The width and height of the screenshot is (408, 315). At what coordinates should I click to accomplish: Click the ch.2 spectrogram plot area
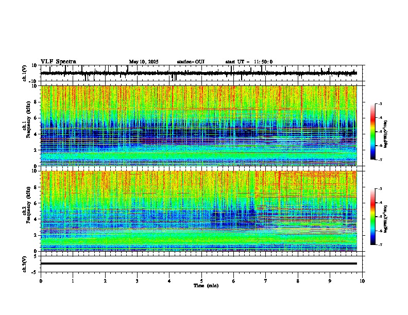tap(198, 211)
